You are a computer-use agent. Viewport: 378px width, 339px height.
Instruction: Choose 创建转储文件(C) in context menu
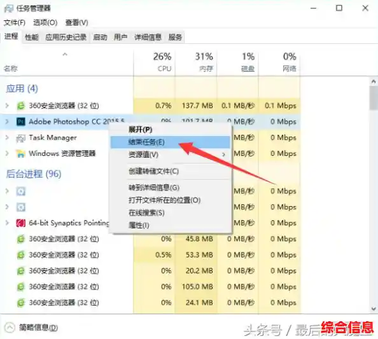click(170, 171)
